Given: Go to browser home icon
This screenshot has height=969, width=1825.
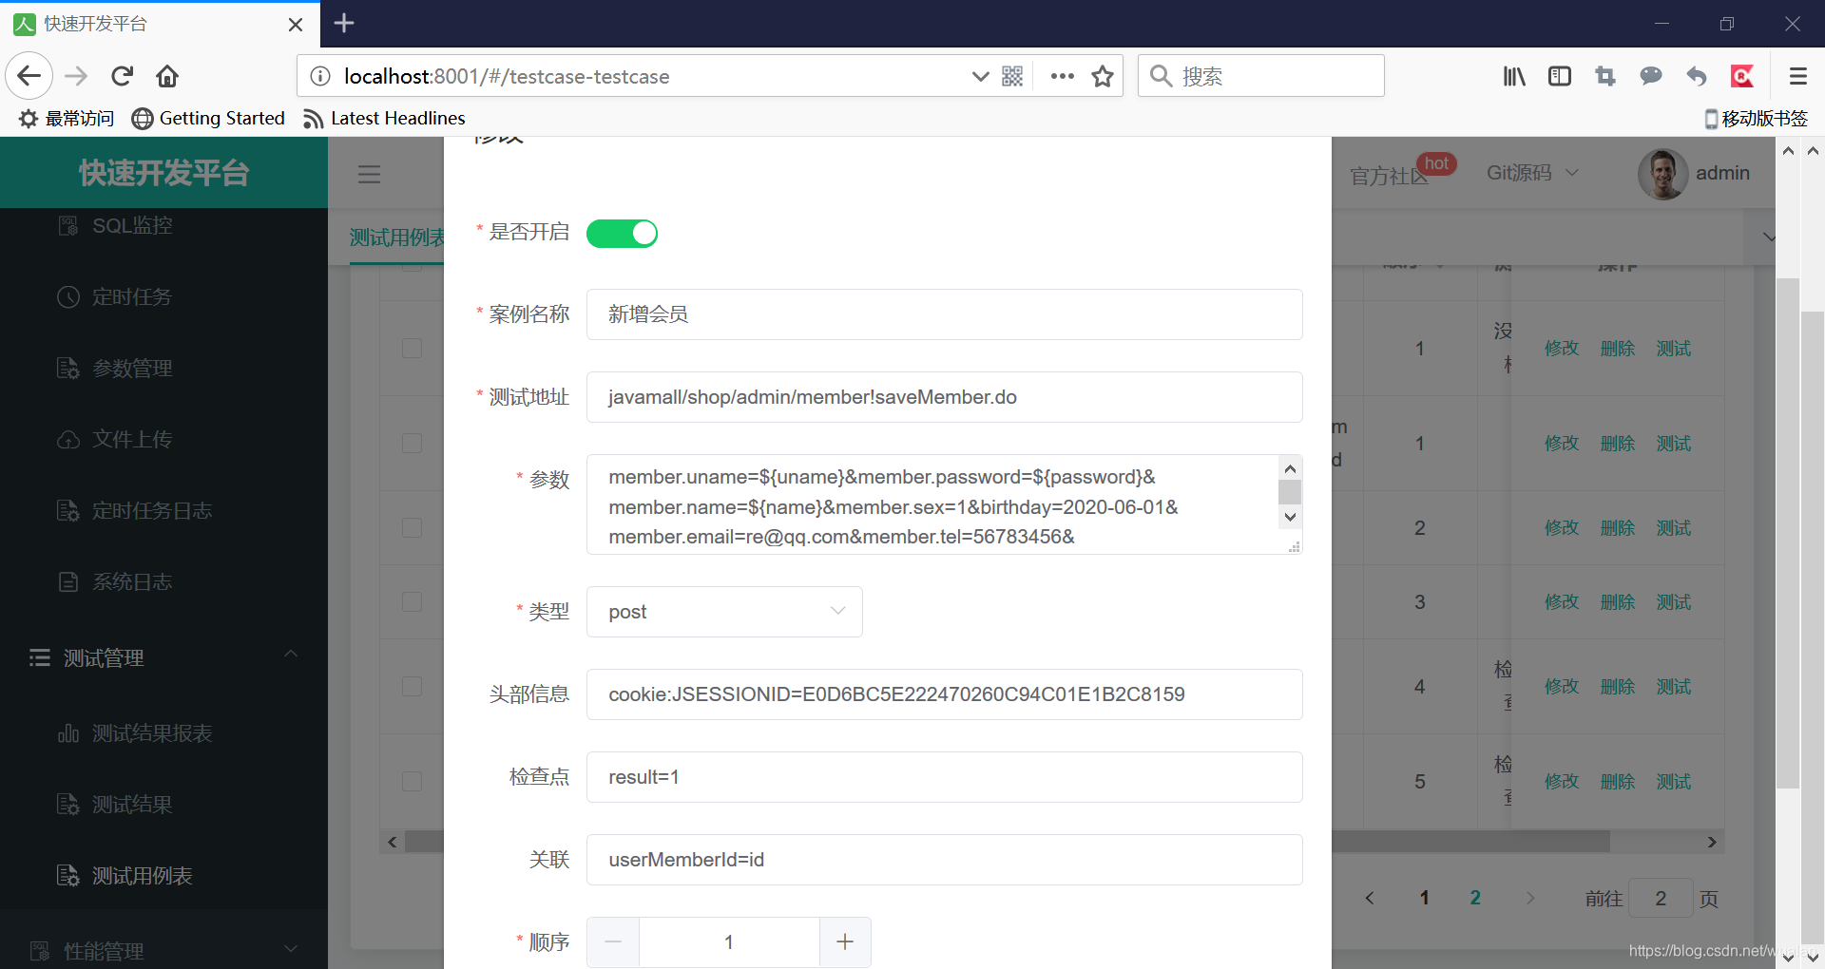Looking at the screenshot, I should (x=168, y=76).
